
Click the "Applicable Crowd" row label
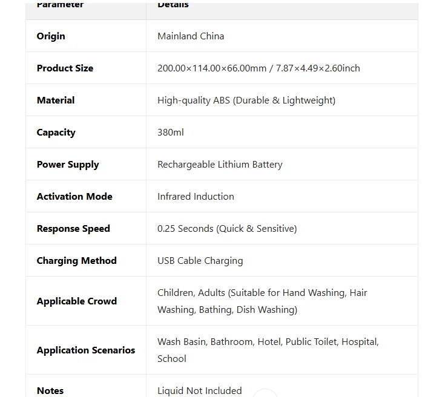tap(77, 301)
